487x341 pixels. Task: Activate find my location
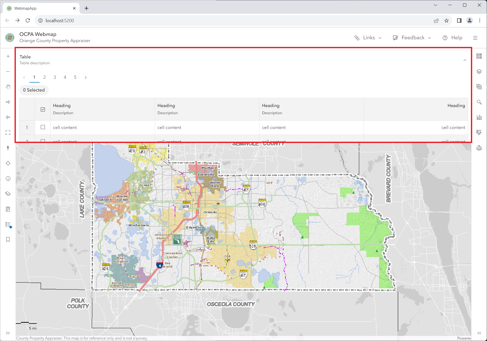tap(8, 163)
